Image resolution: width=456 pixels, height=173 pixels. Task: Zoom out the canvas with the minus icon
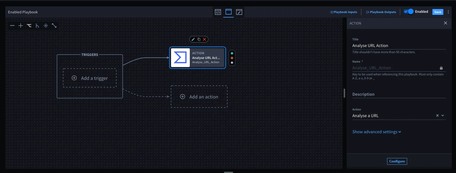pos(12,26)
